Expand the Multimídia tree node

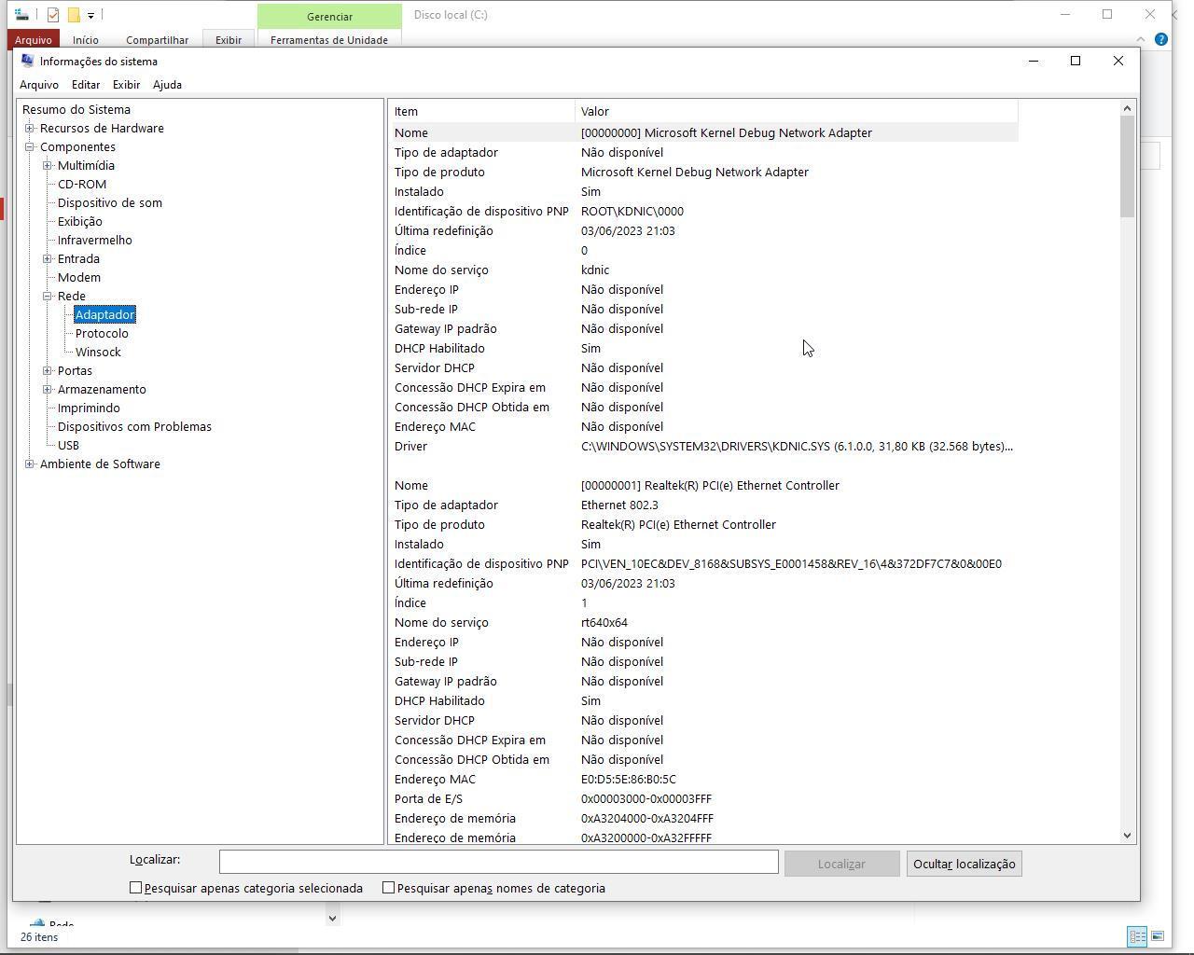48,165
